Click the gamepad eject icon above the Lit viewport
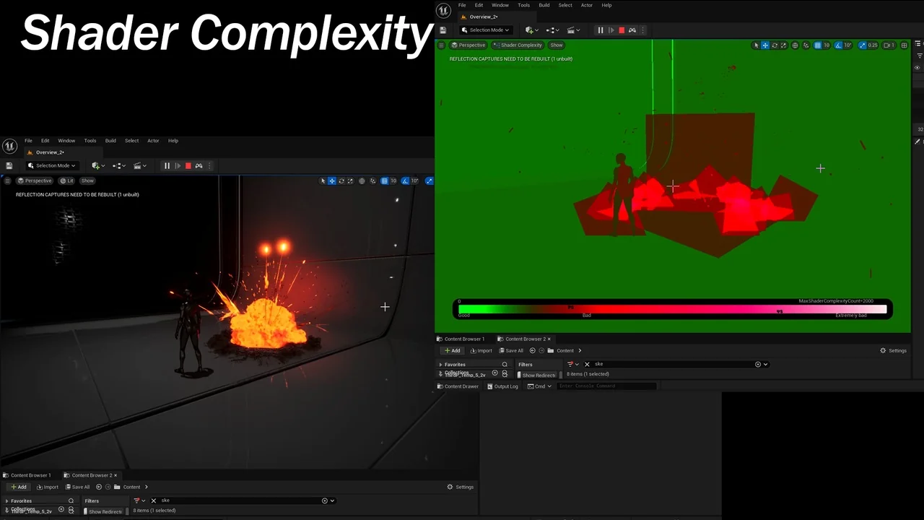924x520 pixels. click(199, 166)
